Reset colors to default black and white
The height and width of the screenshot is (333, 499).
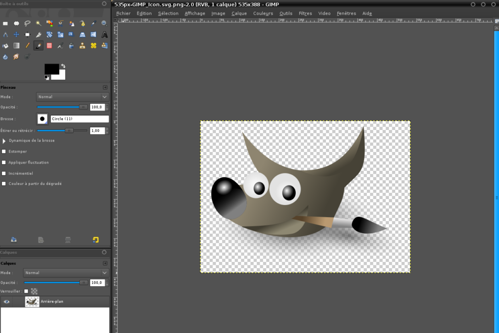[x=46, y=77]
